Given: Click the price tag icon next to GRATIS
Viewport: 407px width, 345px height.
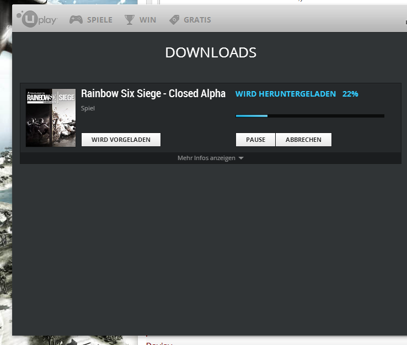Looking at the screenshot, I should point(174,20).
